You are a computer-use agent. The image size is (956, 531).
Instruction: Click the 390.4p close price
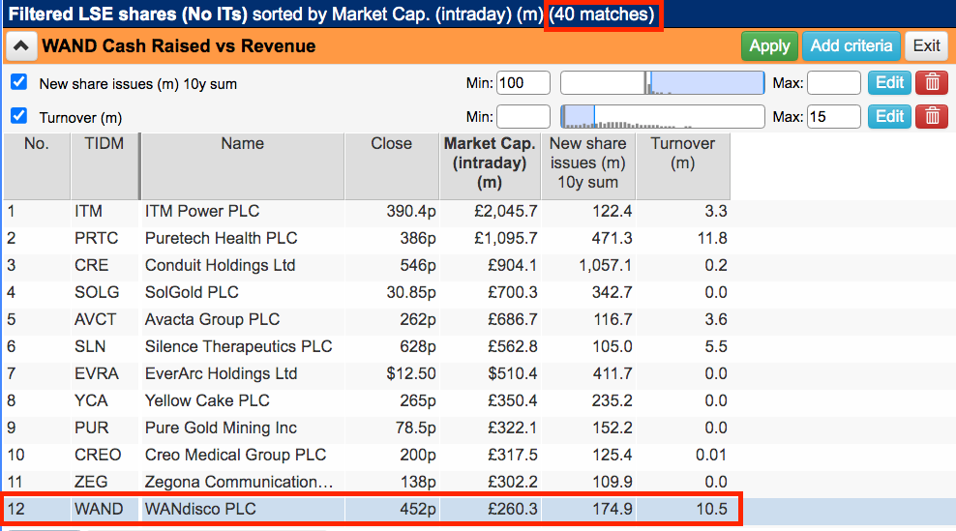coord(411,212)
